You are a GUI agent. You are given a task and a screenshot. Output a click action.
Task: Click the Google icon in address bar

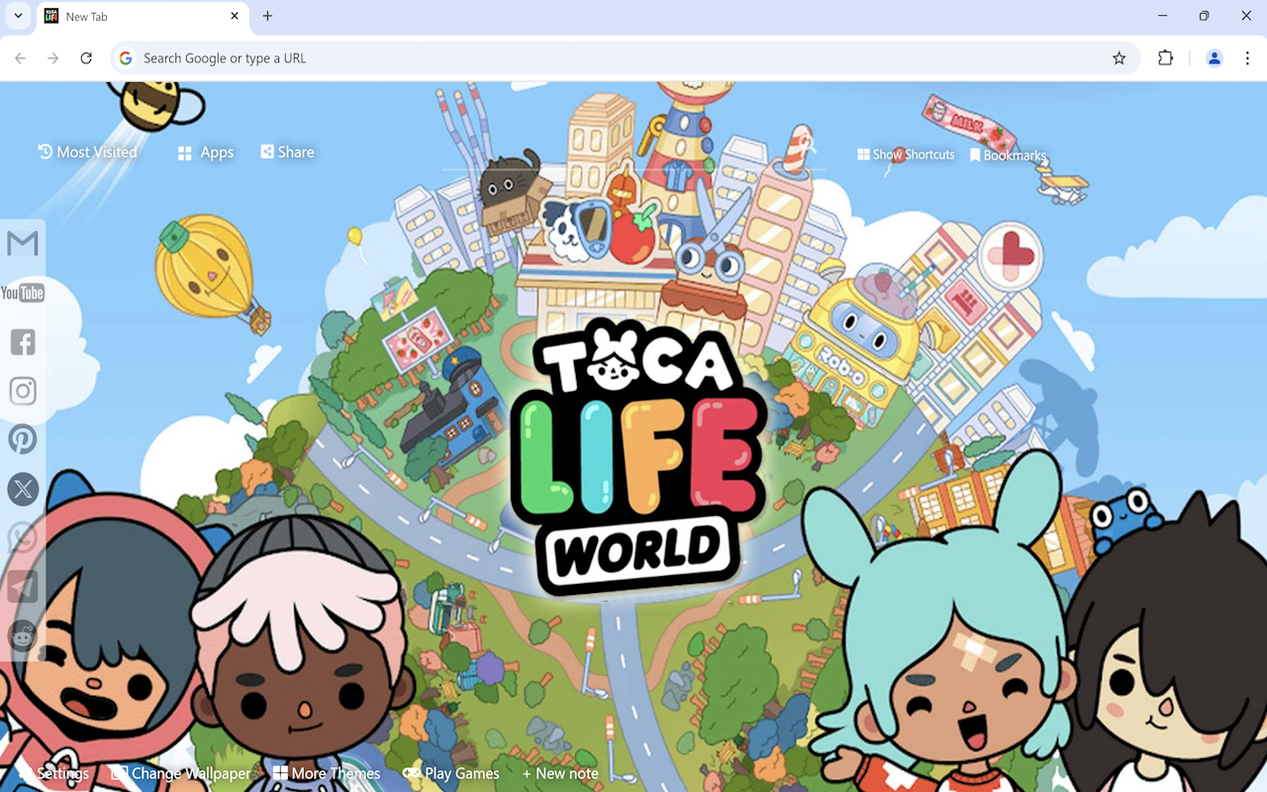point(126,58)
